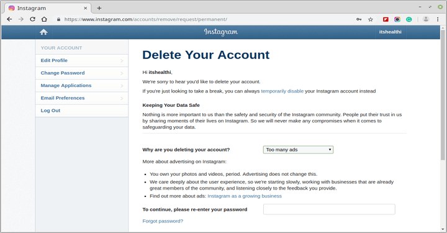The width and height of the screenshot is (447, 233).
Task: Click the Manage Applications chevron
Action: coord(122,86)
